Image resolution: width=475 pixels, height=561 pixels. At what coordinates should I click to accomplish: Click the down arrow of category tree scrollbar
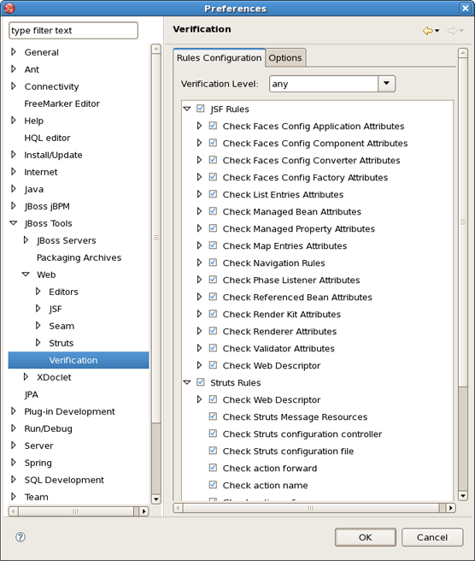click(156, 499)
